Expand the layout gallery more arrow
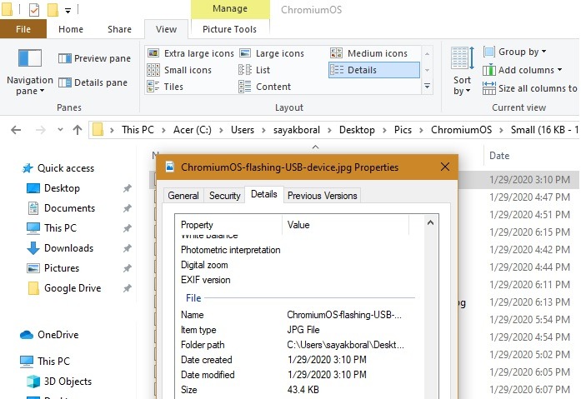Image resolution: width=581 pixels, height=399 pixels. point(428,87)
